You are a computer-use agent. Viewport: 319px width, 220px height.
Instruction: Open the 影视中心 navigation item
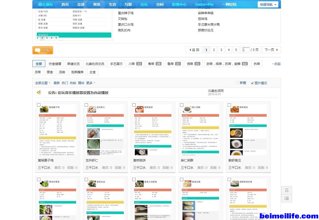[179, 4]
